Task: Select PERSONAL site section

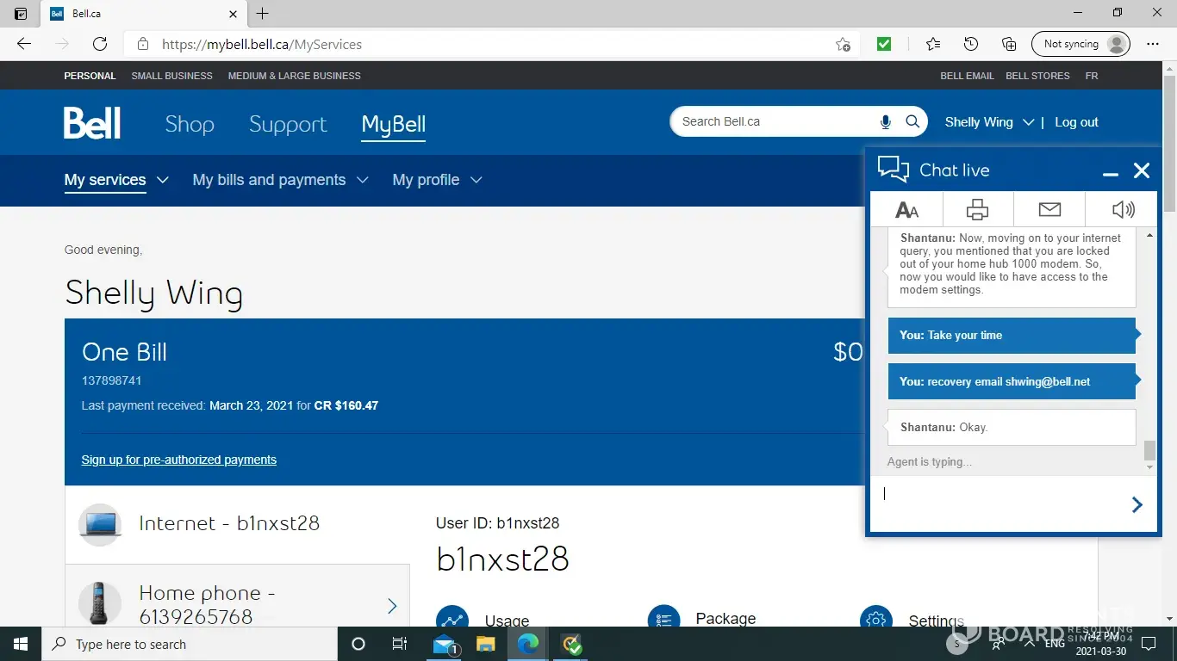Action: (x=90, y=76)
